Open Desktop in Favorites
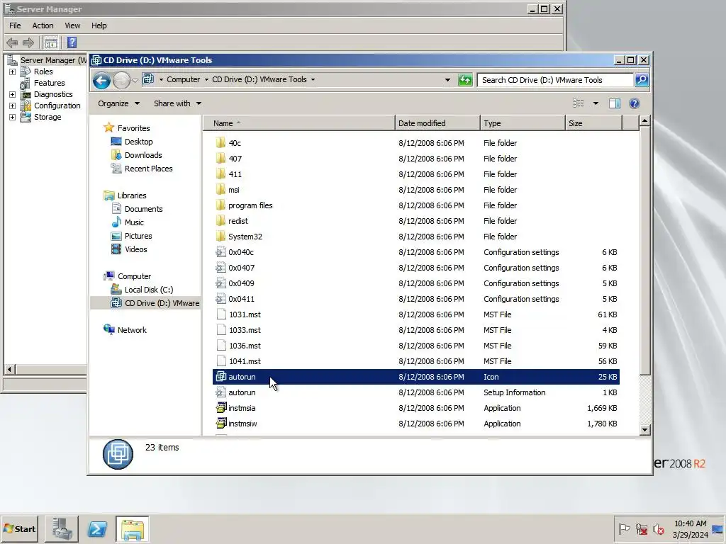This screenshot has width=726, height=544. 138,142
